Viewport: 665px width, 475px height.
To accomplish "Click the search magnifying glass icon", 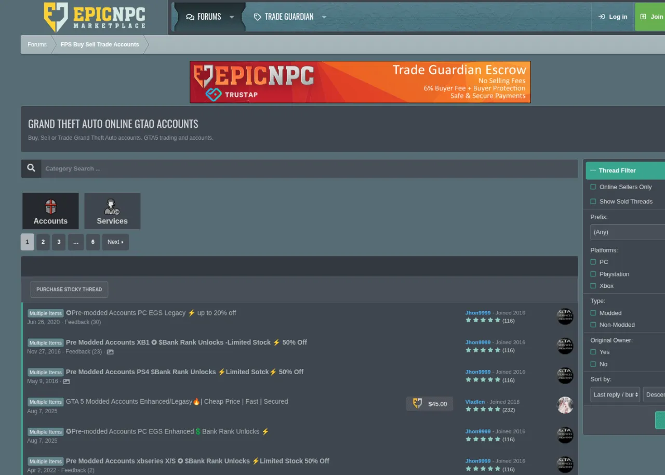I will [31, 168].
